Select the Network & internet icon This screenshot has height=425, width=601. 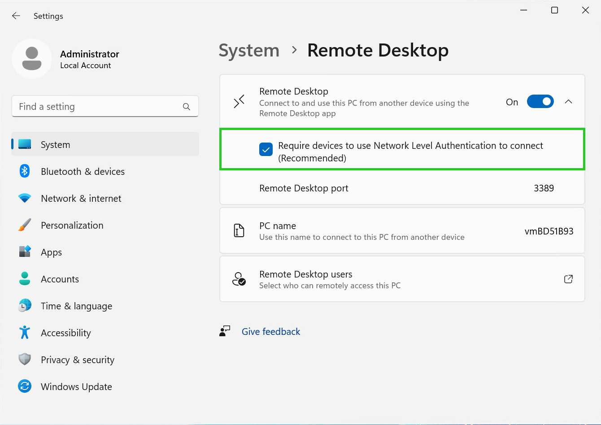click(24, 198)
